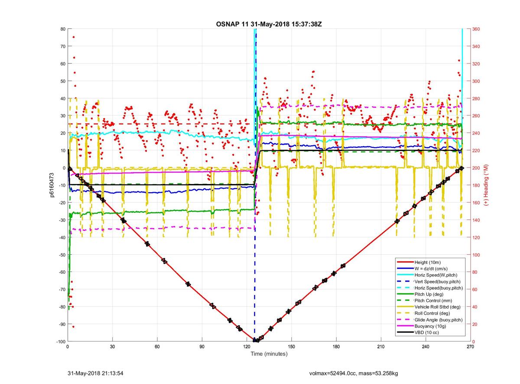Viewport: 520px width, 384px height.
Task: Select x-axis tick label '270'
Action: tap(471, 346)
